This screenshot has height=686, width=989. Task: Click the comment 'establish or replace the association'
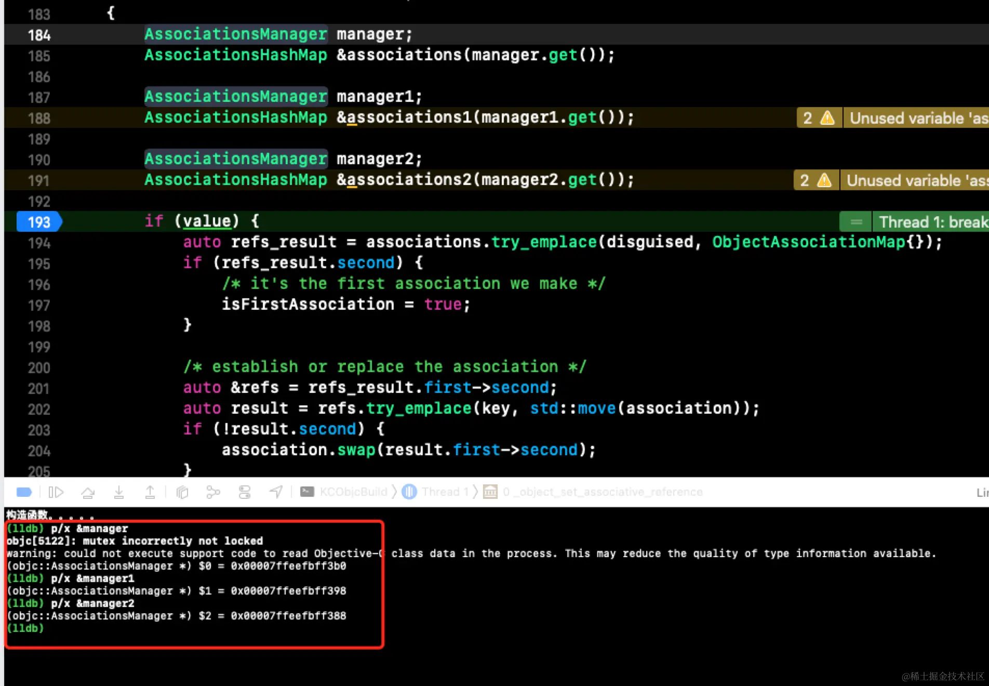tap(385, 367)
